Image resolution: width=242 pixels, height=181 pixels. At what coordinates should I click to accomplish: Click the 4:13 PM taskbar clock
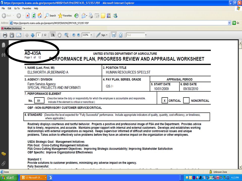coord(235,178)
